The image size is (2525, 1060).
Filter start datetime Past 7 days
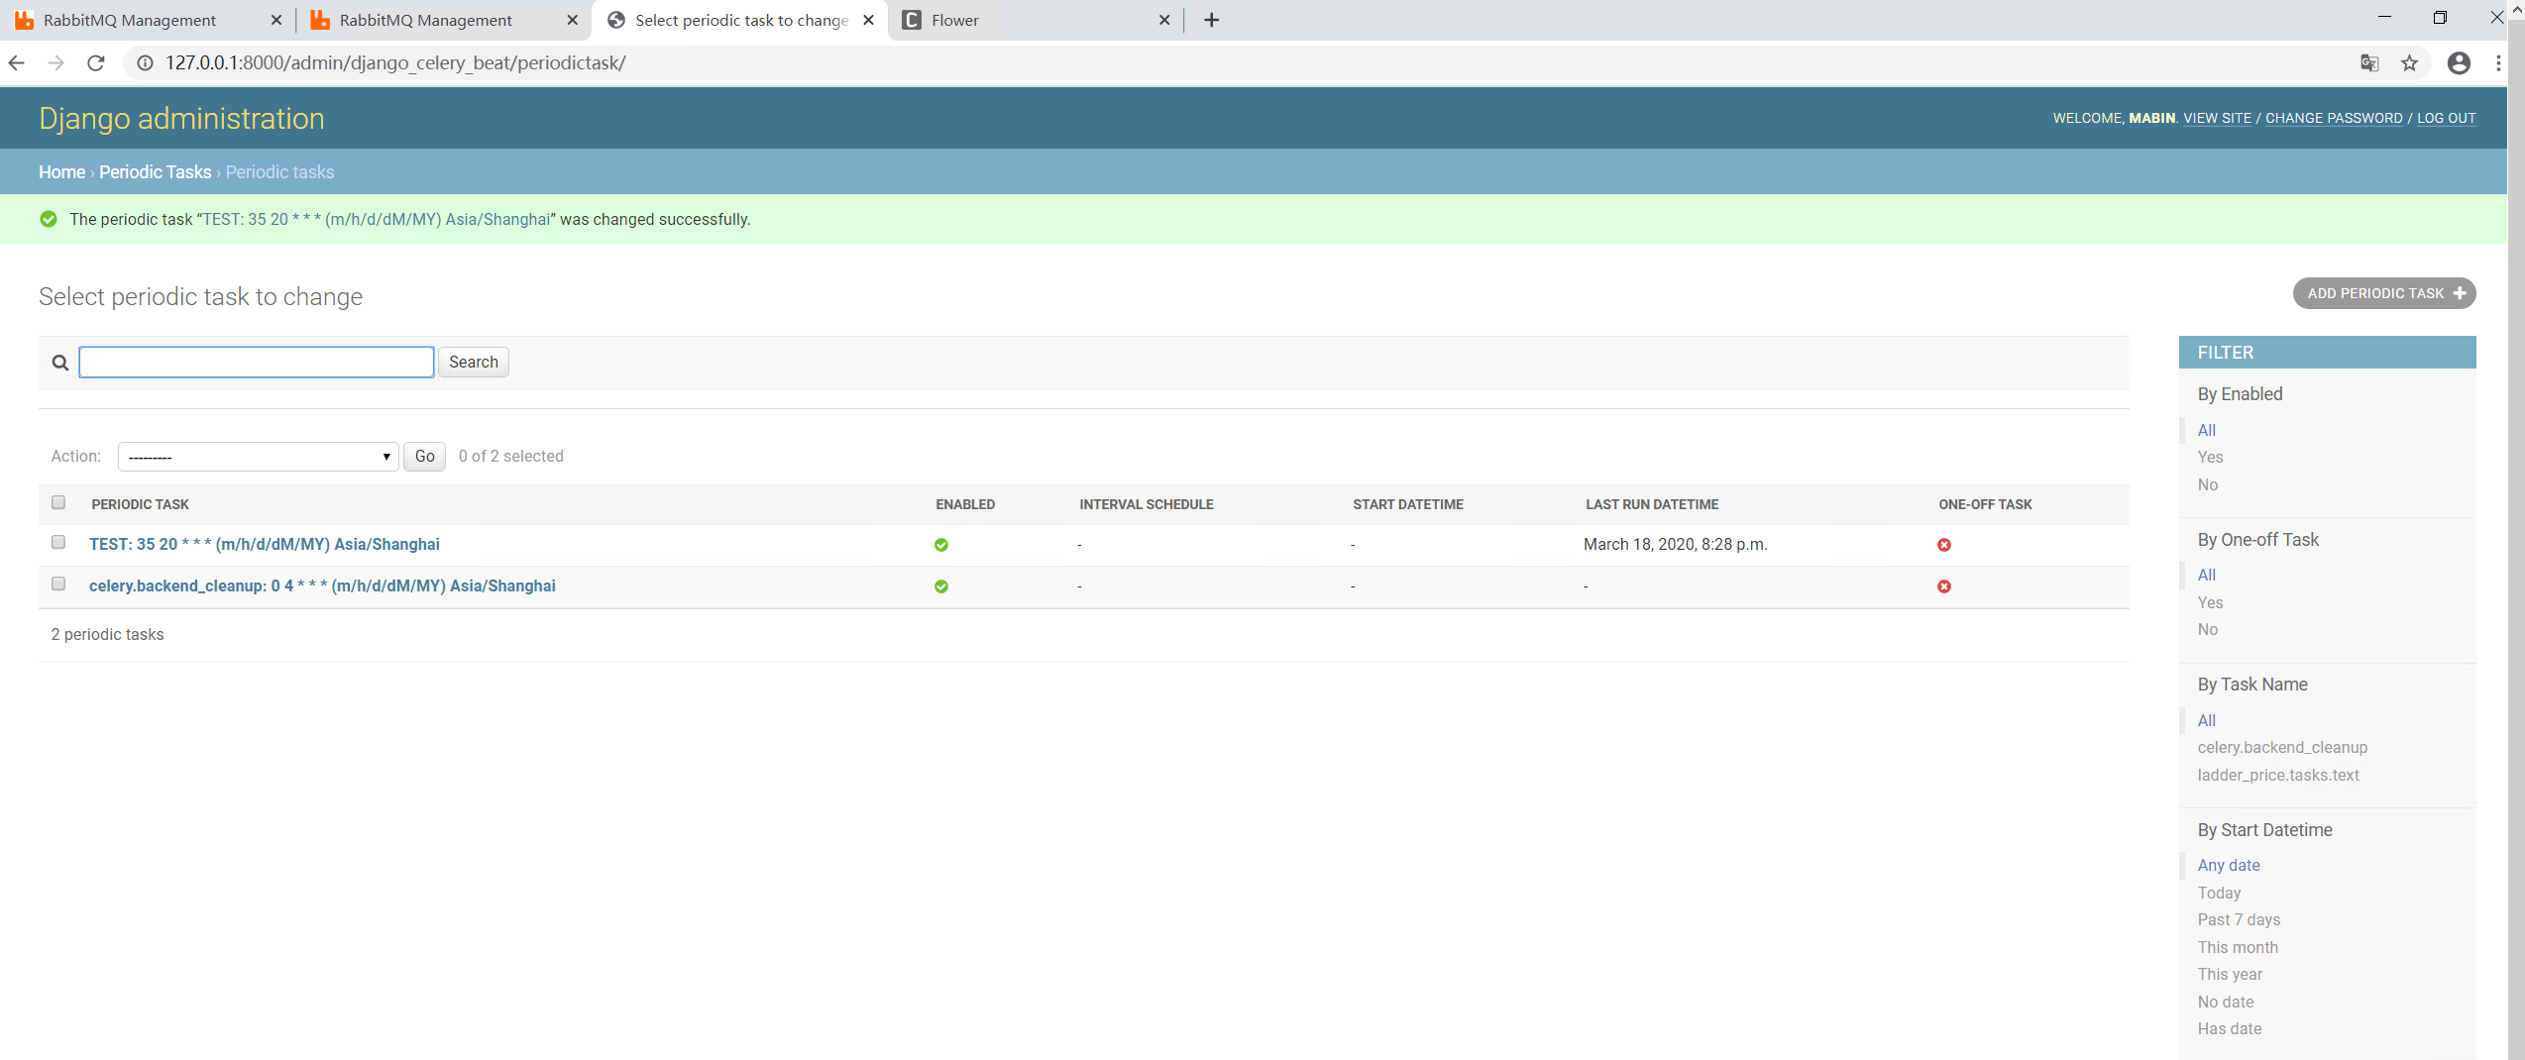coord(2239,919)
